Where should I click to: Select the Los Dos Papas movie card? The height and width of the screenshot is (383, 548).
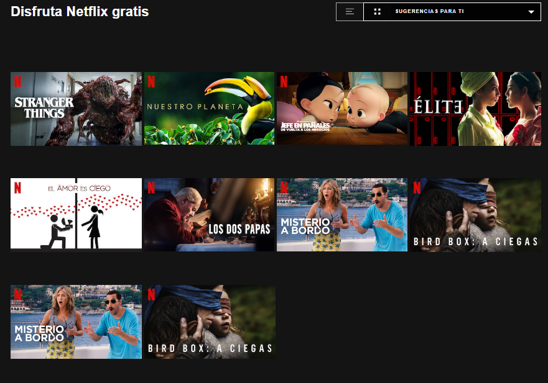click(209, 215)
